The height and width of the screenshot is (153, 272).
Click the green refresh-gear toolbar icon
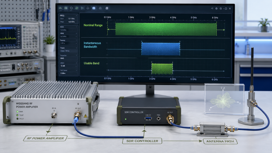click(x=77, y=8)
